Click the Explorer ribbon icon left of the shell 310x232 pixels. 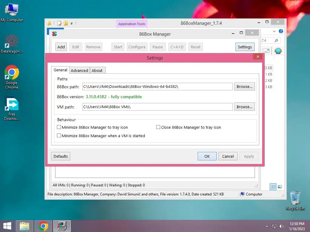point(266,51)
